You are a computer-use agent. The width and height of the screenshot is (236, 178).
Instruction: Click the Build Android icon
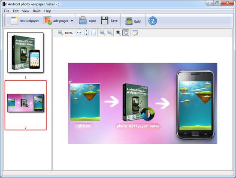tap(129, 21)
